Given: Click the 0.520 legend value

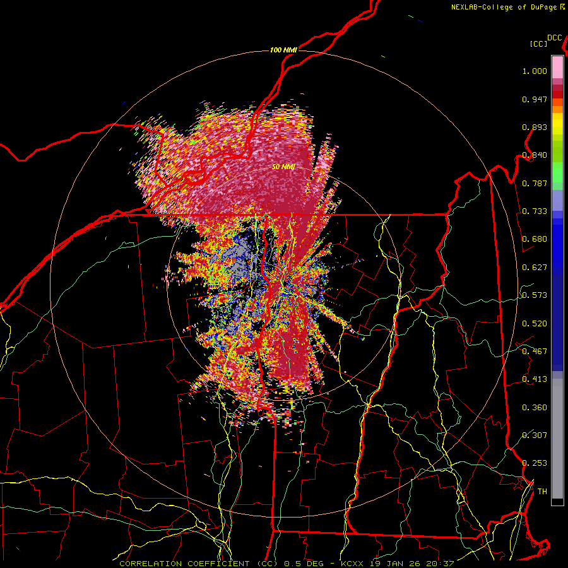Looking at the screenshot, I should click(x=535, y=324).
